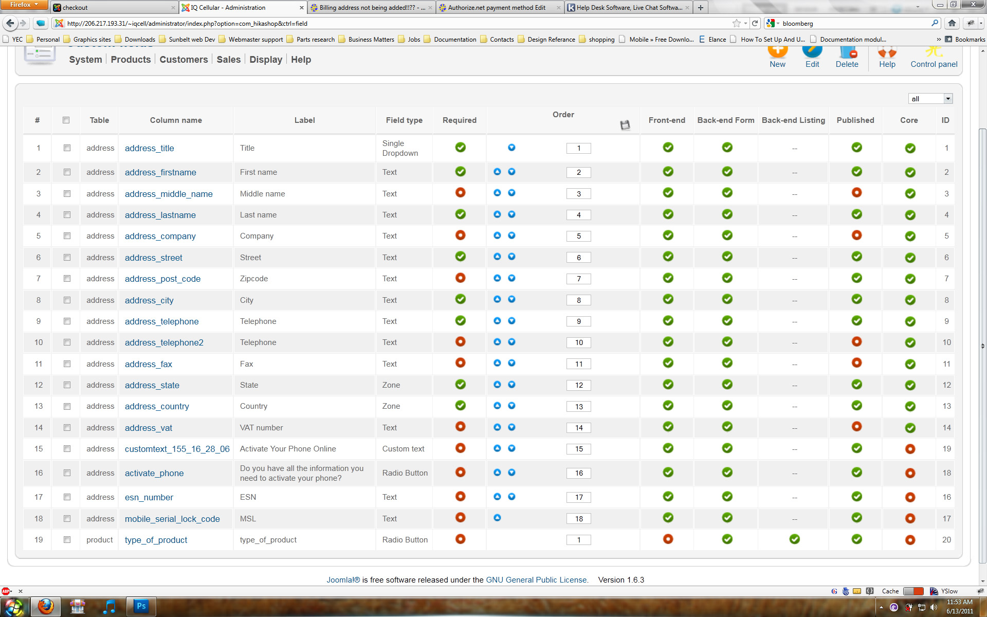Image resolution: width=987 pixels, height=617 pixels.
Task: Click the GNU General Public License link
Action: (x=537, y=580)
